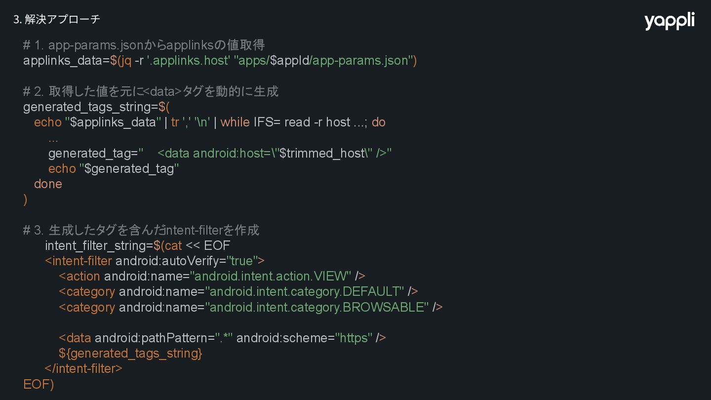Click the category BROWSABLE line
This screenshot has height=400, width=711.
point(251,307)
